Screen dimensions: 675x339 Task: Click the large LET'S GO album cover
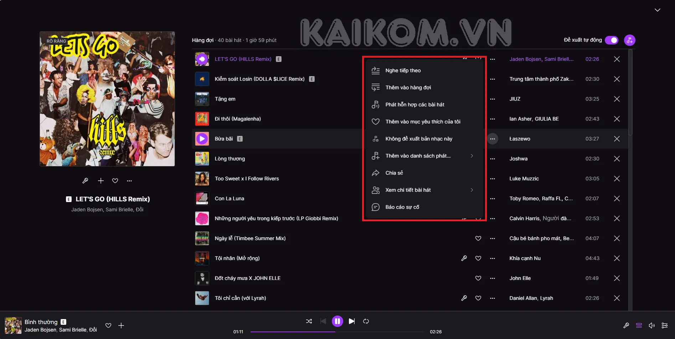[107, 99]
